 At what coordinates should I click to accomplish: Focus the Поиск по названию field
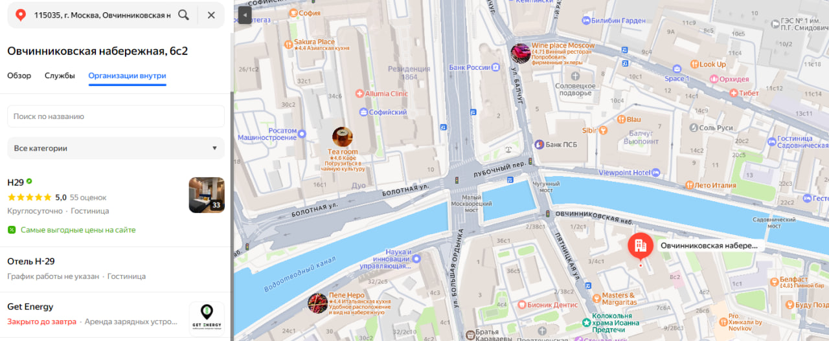pos(116,116)
